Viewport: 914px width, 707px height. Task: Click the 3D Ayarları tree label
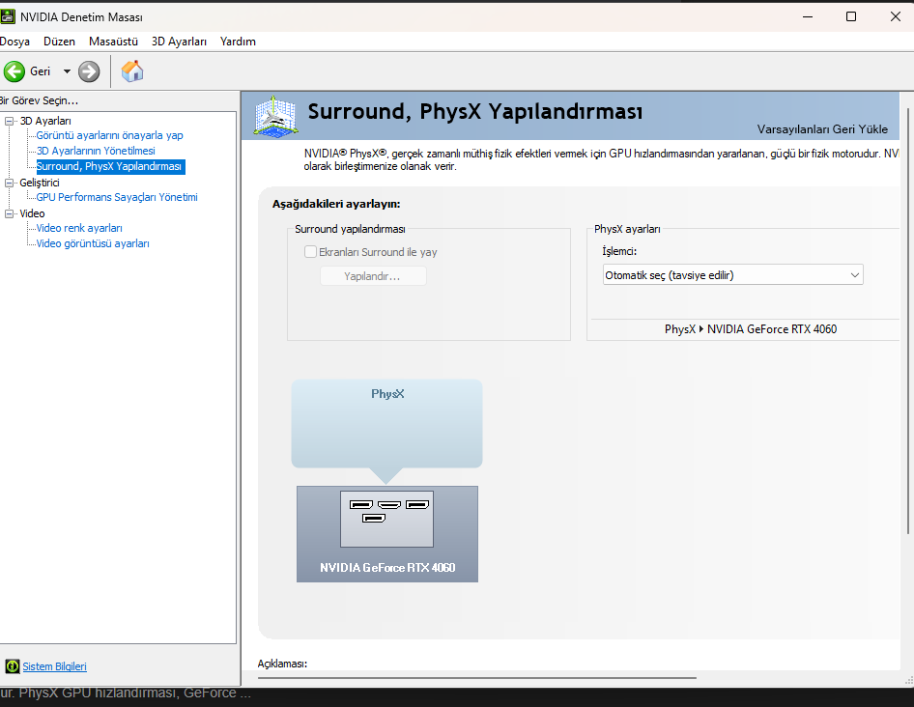point(45,122)
